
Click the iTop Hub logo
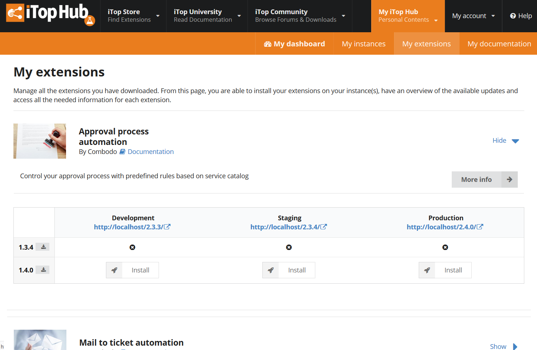(50, 14)
